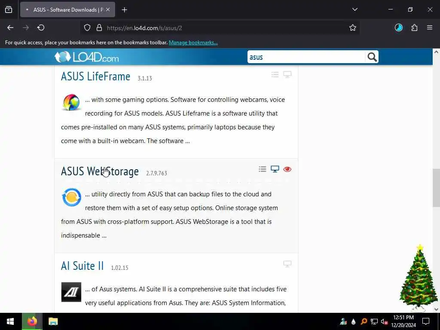Click the blue monitor icon on ASUS WebStorage
440x330 pixels.
(x=275, y=169)
